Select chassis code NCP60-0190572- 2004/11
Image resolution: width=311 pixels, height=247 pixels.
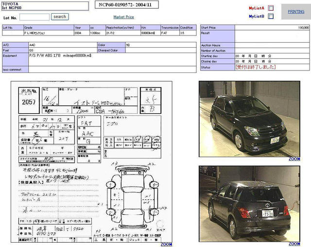click(x=127, y=5)
